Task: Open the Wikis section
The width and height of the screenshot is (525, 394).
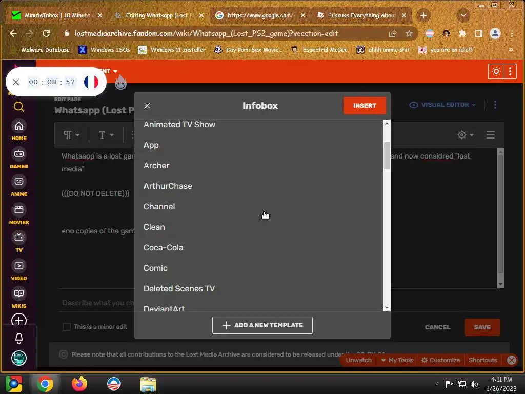Action: pos(19,298)
